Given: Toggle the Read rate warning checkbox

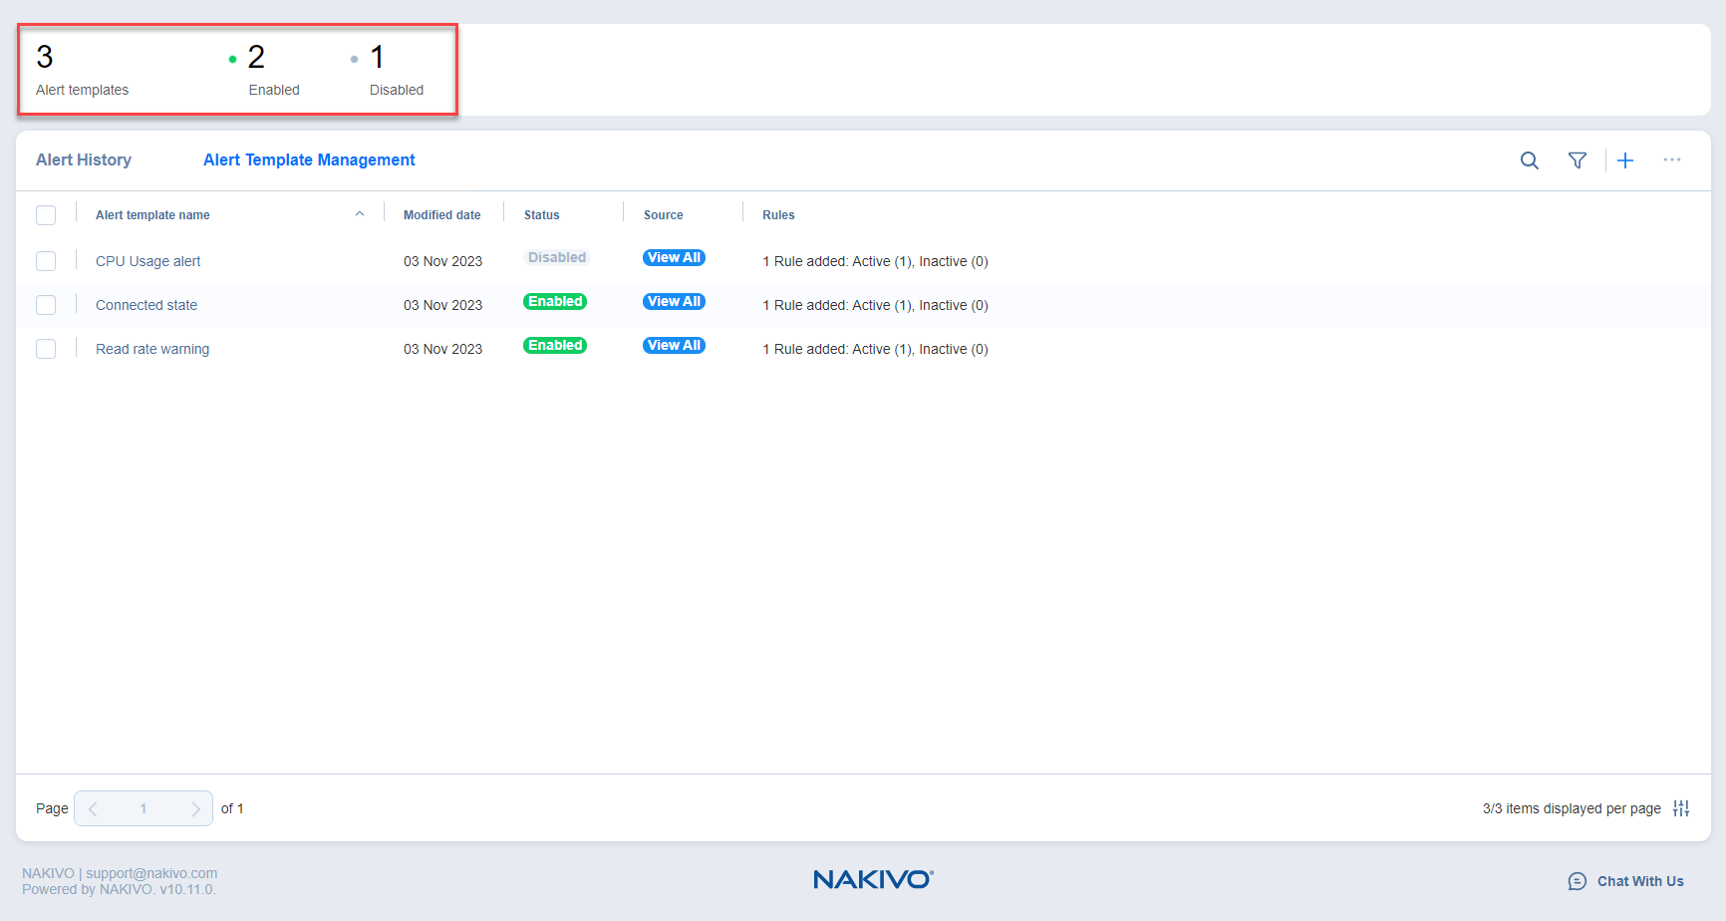Looking at the screenshot, I should 46,349.
